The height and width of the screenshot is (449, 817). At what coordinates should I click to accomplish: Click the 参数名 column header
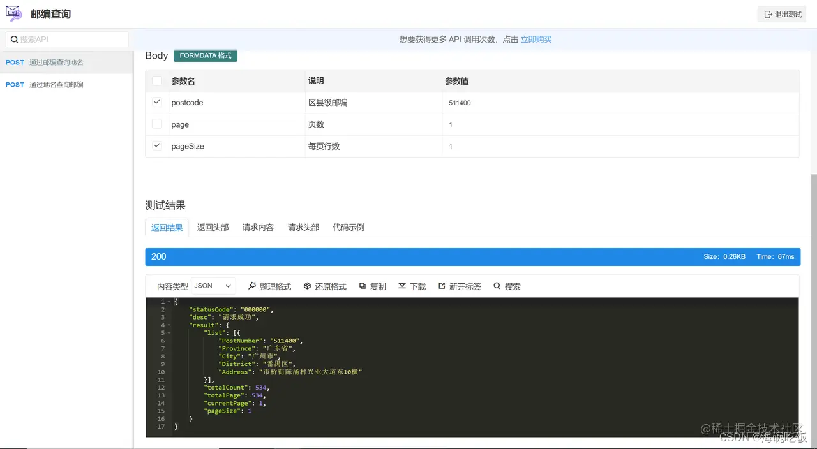click(x=183, y=81)
